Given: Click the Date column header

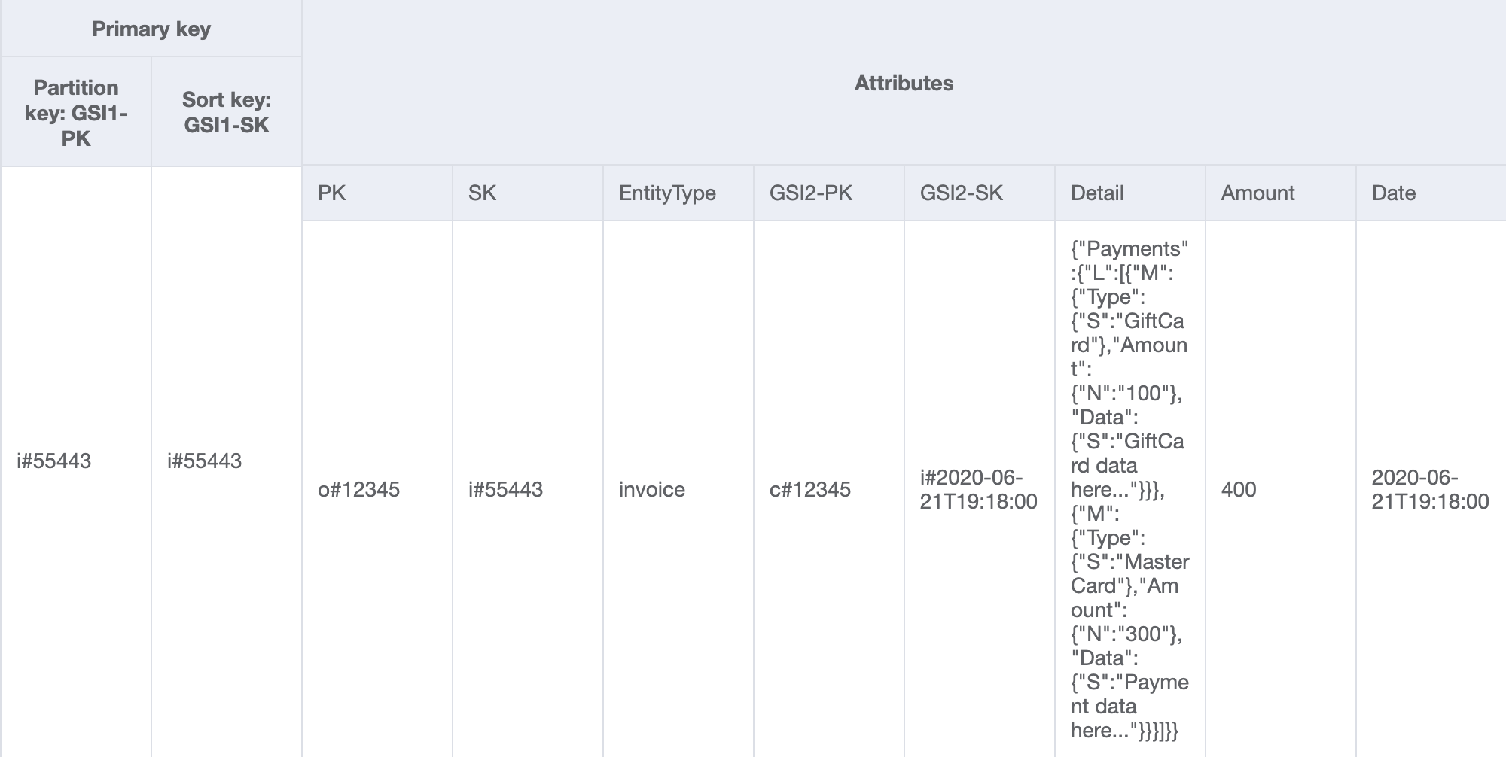Looking at the screenshot, I should tap(1394, 193).
